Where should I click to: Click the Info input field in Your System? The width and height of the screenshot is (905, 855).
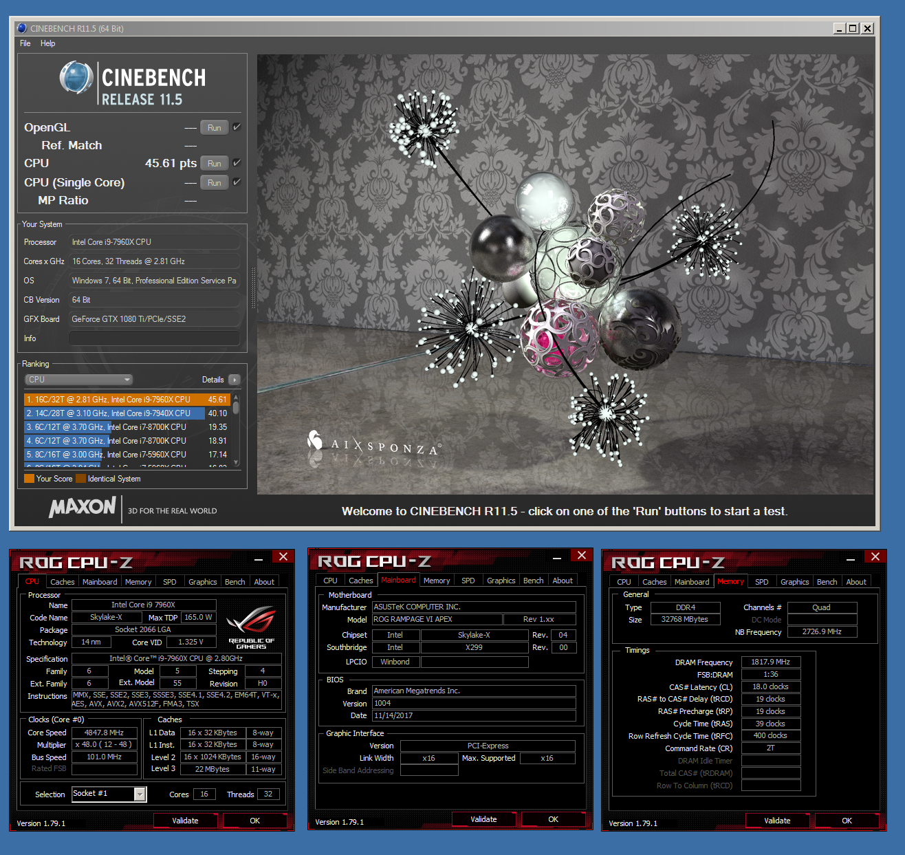154,338
